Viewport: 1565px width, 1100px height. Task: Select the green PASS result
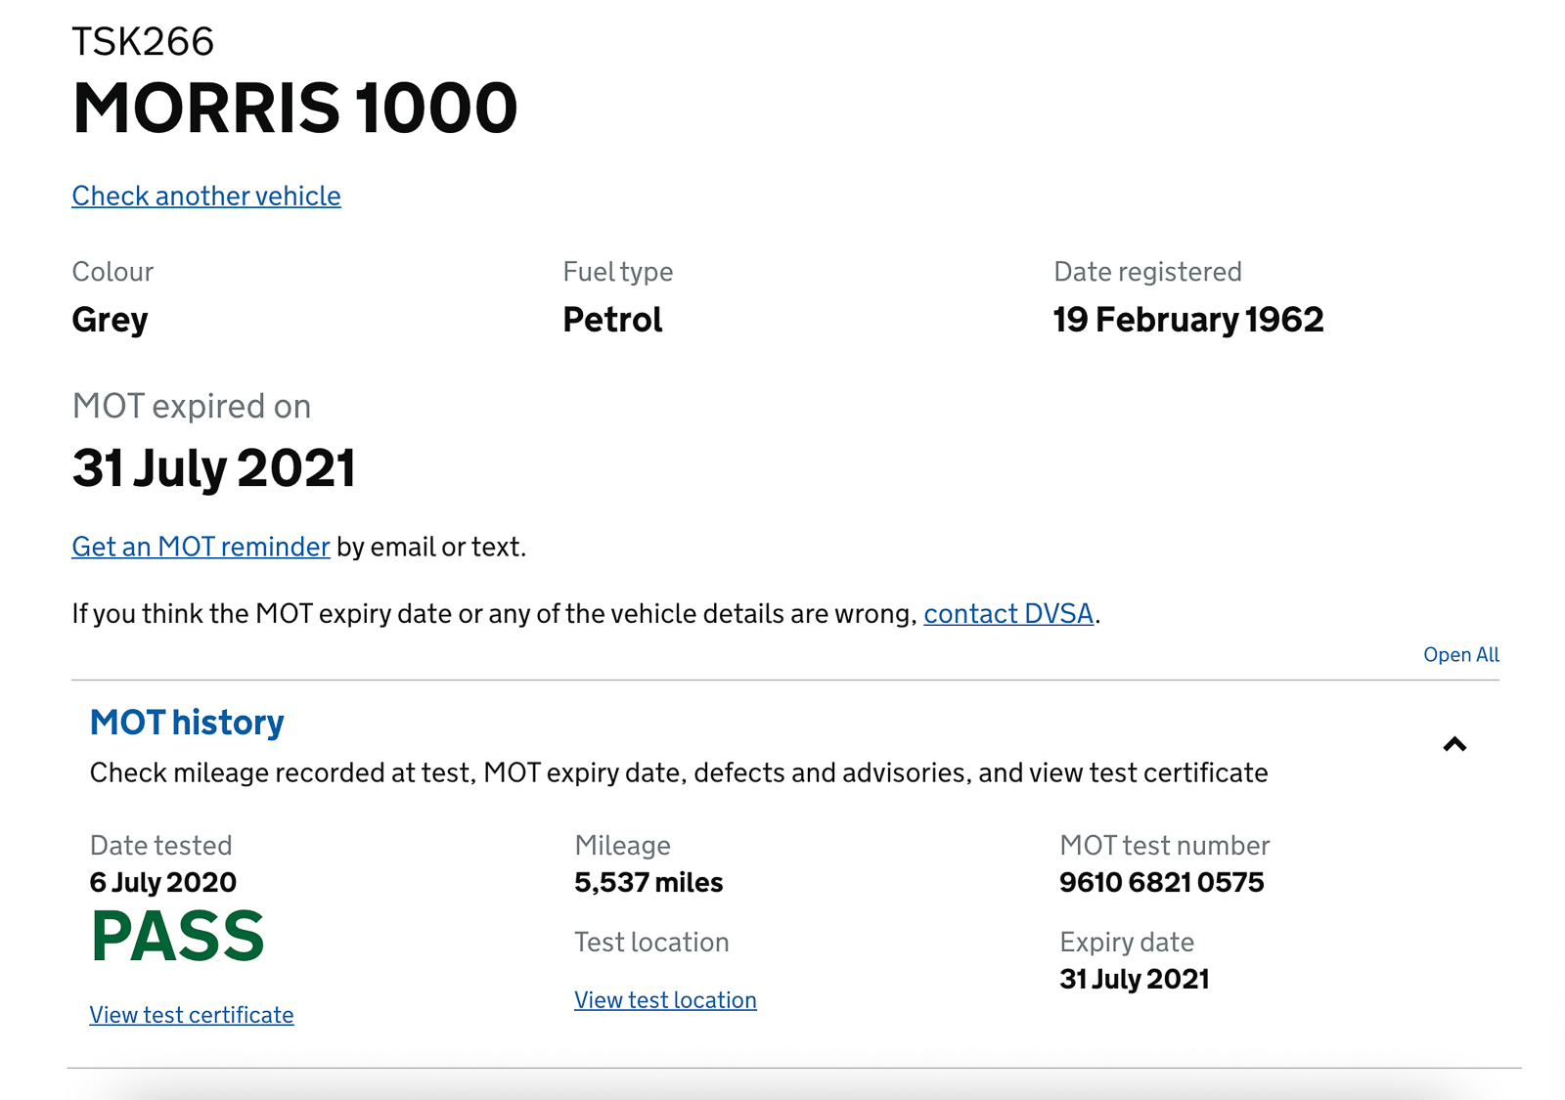pos(177,937)
